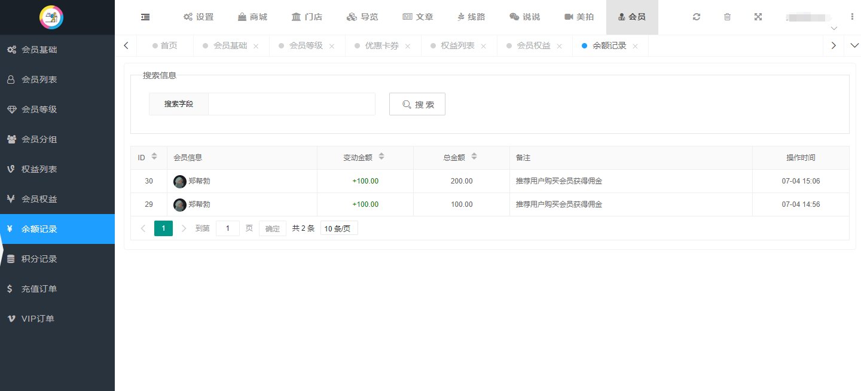861x391 pixels.
Task: Sort the ID column
Action: coord(154,157)
